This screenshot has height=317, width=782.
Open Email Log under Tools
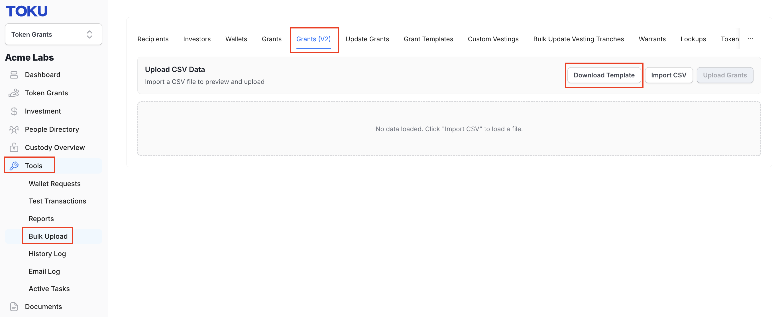tap(44, 271)
